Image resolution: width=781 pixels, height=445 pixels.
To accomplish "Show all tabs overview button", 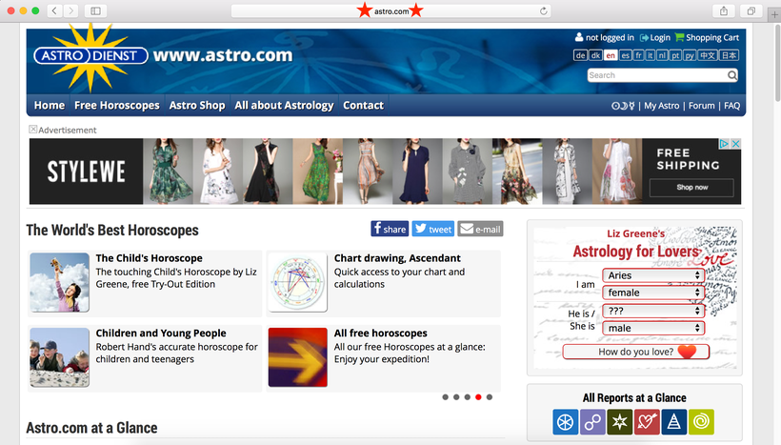I will 751,11.
